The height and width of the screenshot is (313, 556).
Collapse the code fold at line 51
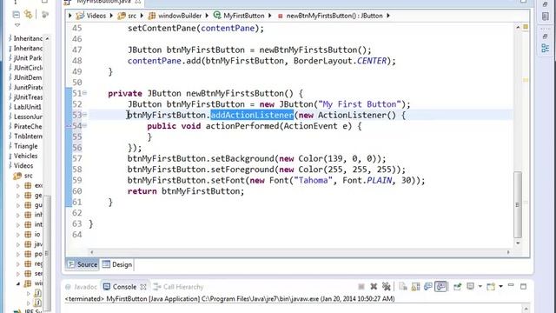tap(85, 93)
